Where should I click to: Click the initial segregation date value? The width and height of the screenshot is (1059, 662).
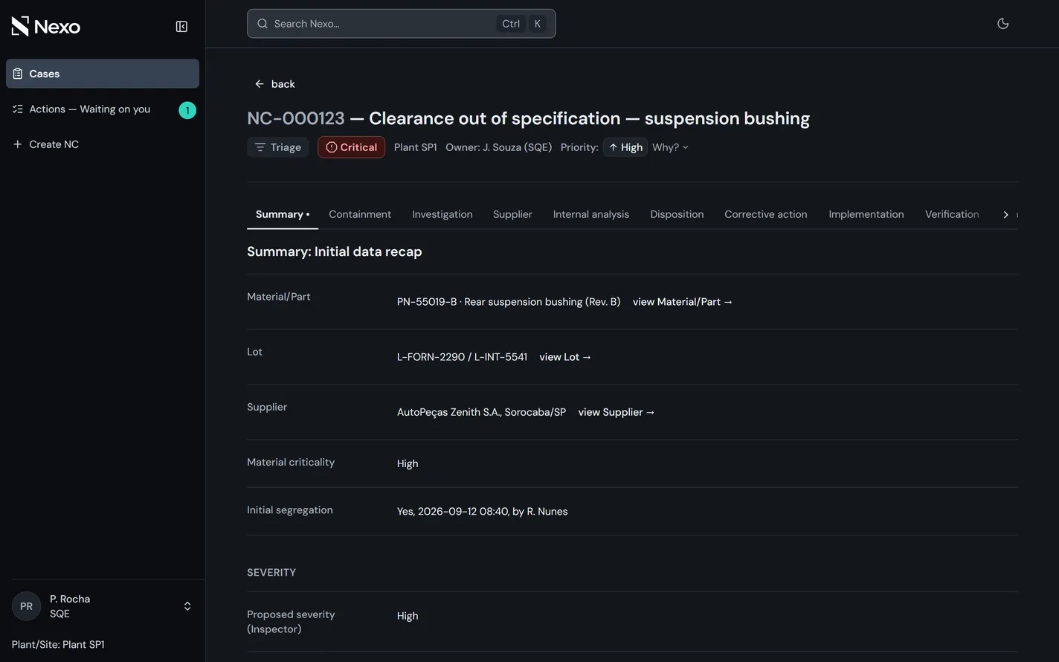(483, 512)
